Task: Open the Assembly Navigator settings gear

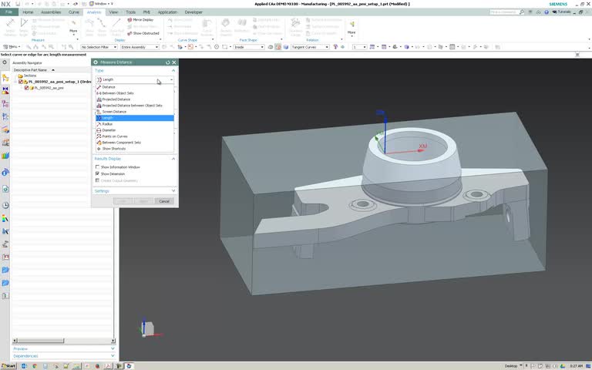Action: click(x=5, y=62)
